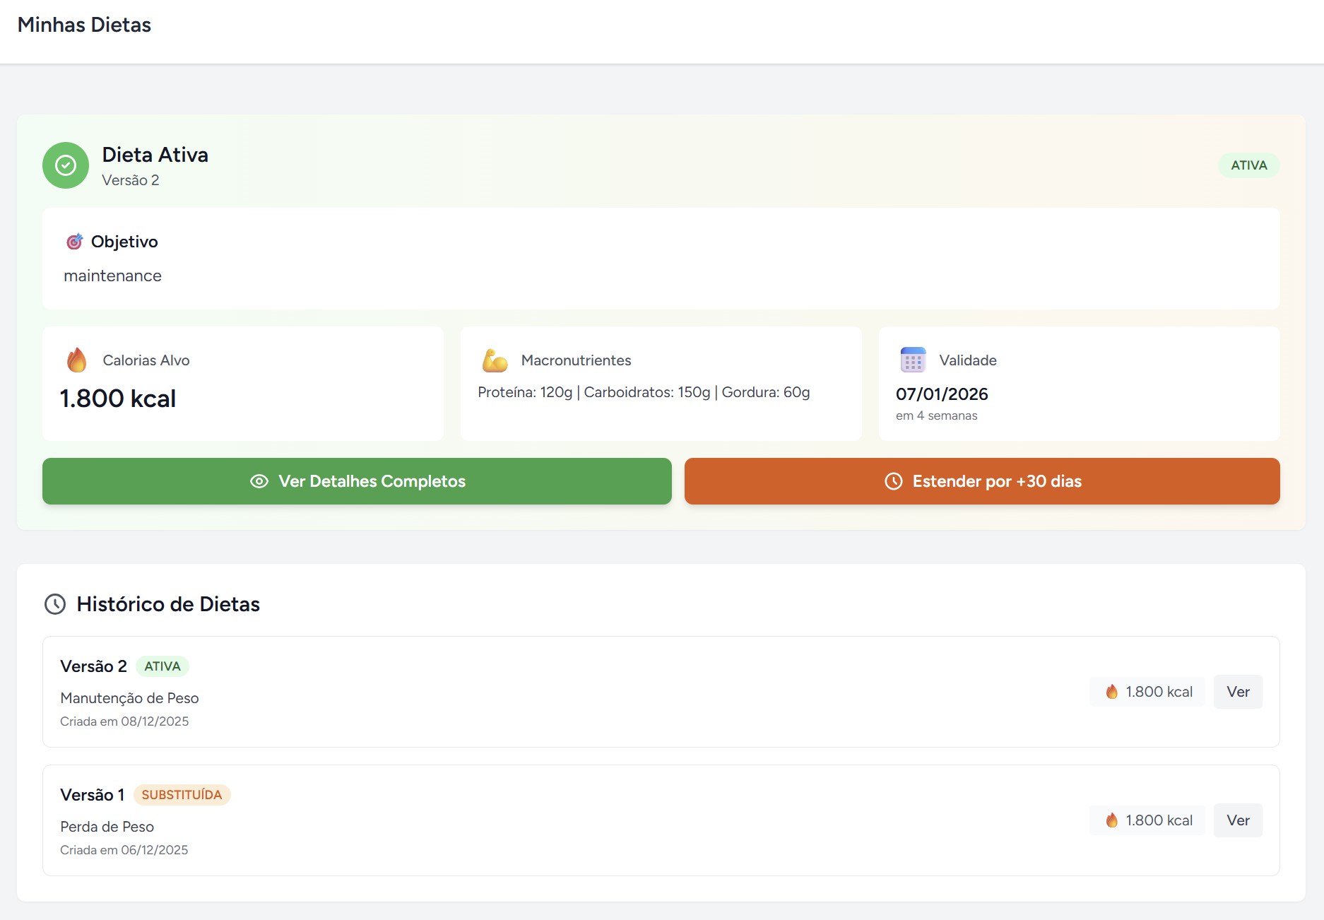
Task: Click the ATIVA badge at top right
Action: 1248,165
